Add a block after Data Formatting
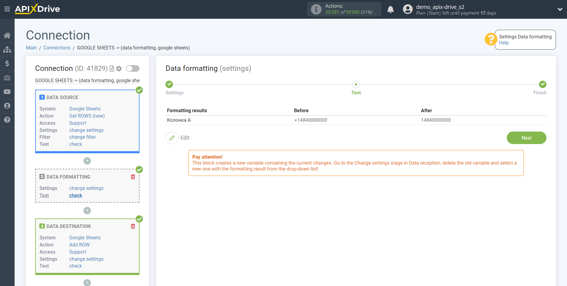Image resolution: width=567 pixels, height=286 pixels. coord(87,210)
